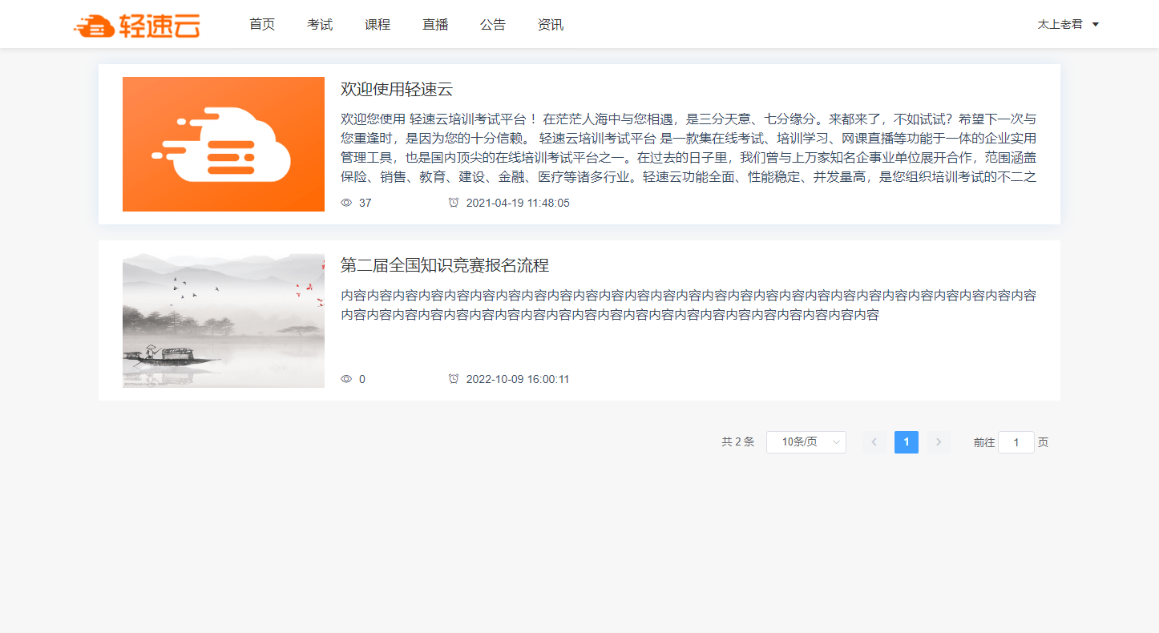The width and height of the screenshot is (1159, 633).
Task: Click the clock icon beside 2022-10-09 date
Action: 454,379
